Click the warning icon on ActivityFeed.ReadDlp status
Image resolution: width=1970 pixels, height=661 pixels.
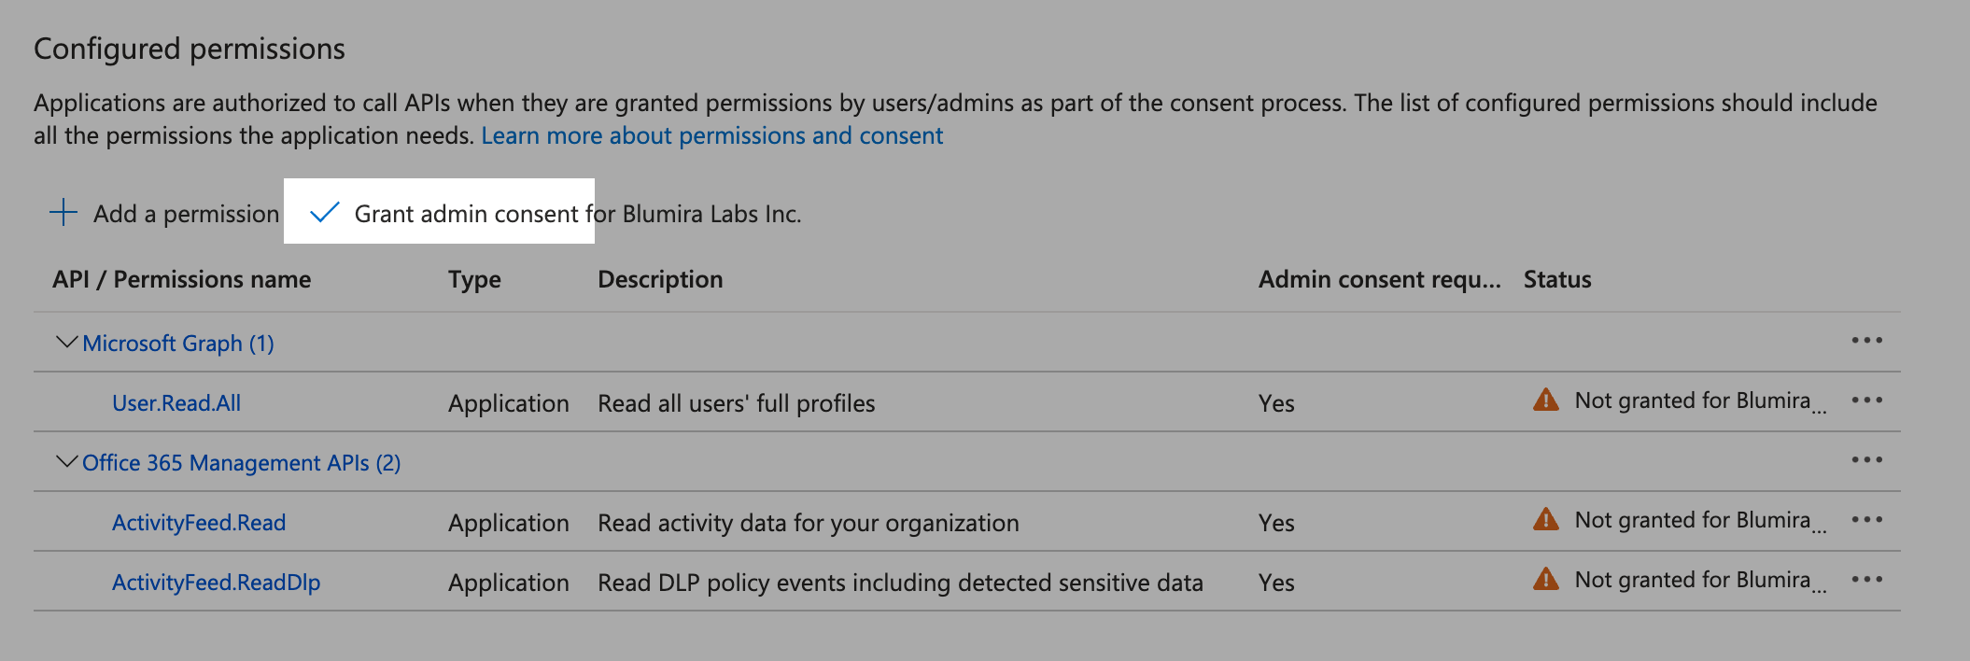(1546, 580)
